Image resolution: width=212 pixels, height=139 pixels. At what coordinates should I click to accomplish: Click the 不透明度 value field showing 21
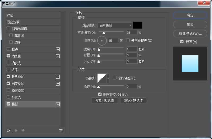coord(132,32)
